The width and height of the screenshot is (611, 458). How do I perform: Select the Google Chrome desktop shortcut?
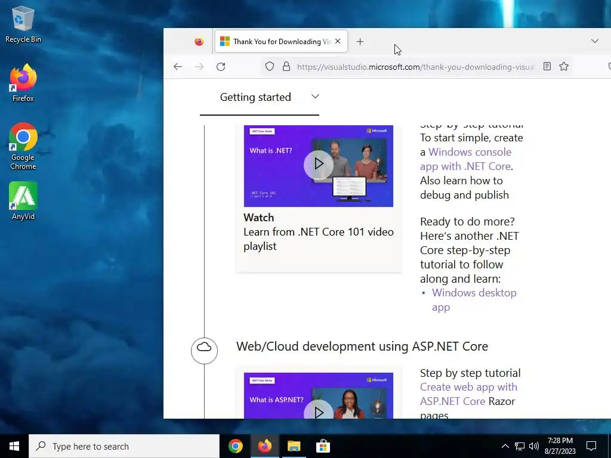pos(23,147)
